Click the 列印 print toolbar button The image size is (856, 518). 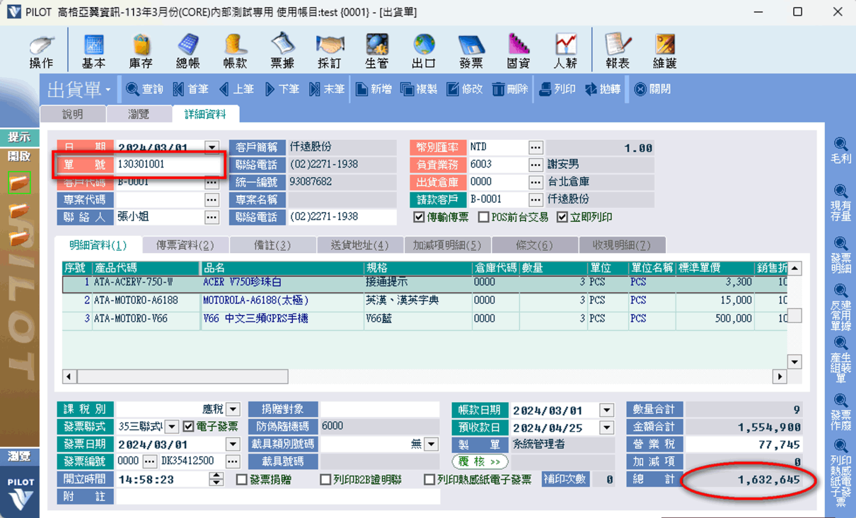click(x=557, y=89)
